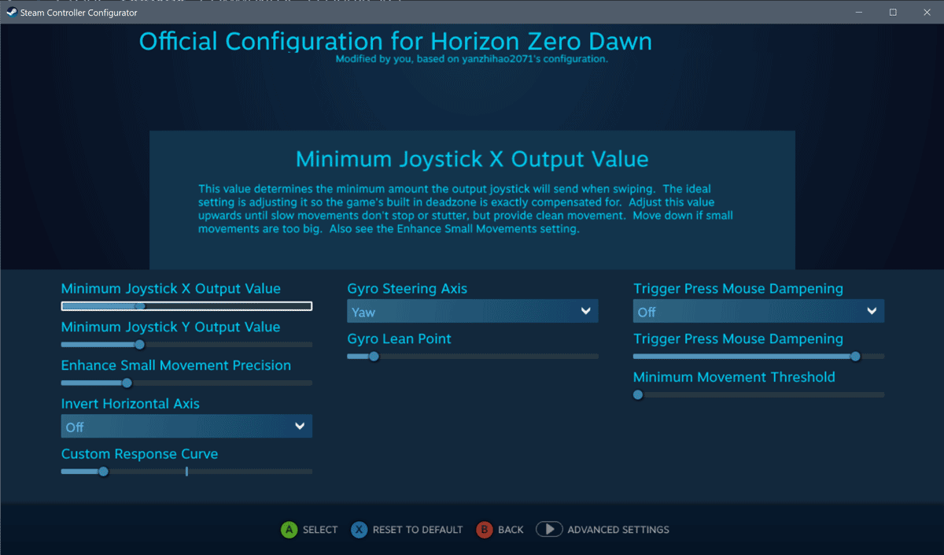
Task: Open the Invert Horizontal Axis dropdown
Action: pyautogui.click(x=186, y=426)
